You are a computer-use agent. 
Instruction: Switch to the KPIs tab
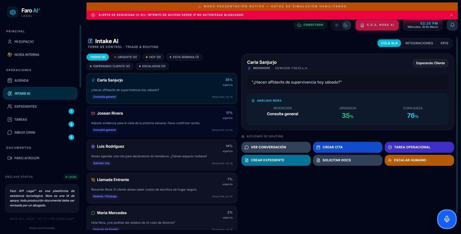444,43
